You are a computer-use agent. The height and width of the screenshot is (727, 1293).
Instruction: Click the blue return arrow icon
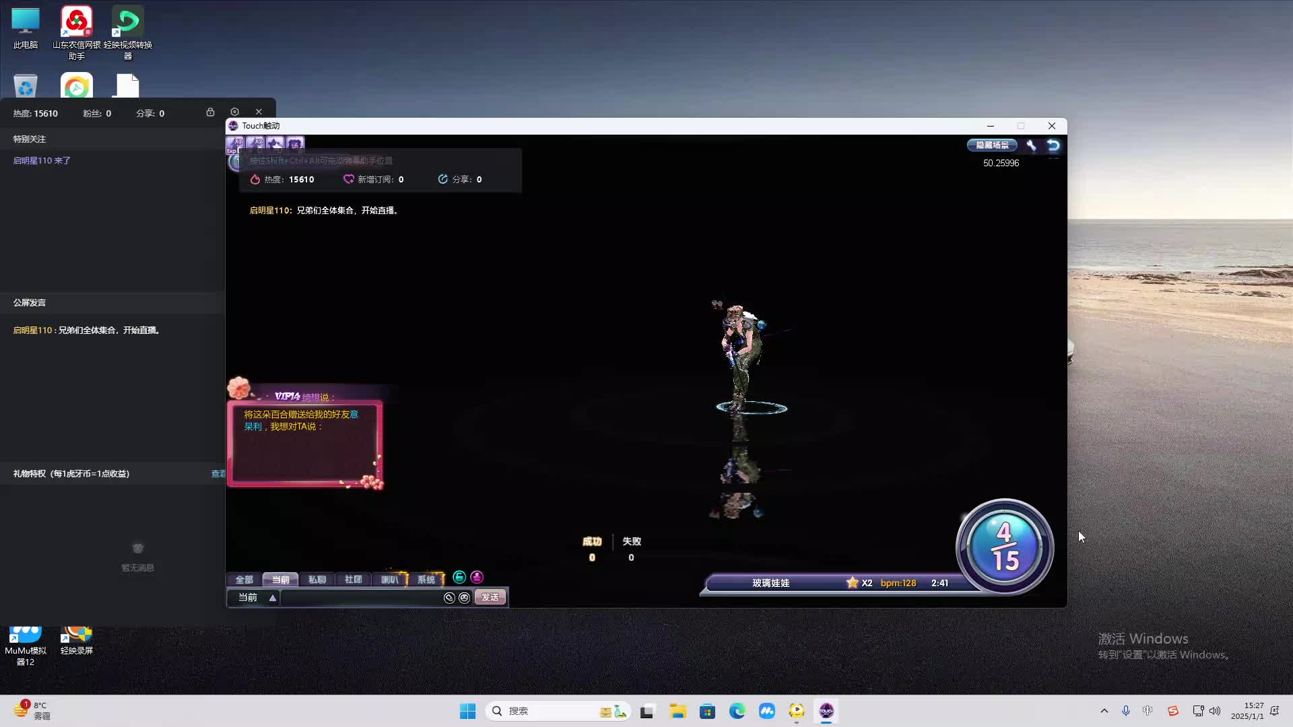(1053, 145)
